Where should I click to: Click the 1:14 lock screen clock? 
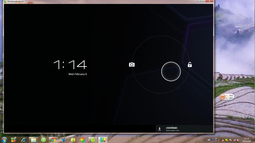70,65
